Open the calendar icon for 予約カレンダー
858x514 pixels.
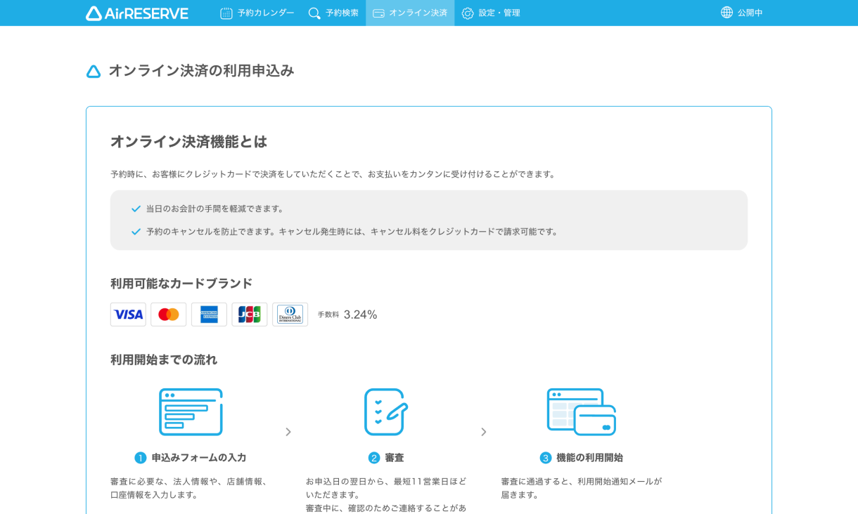click(225, 13)
